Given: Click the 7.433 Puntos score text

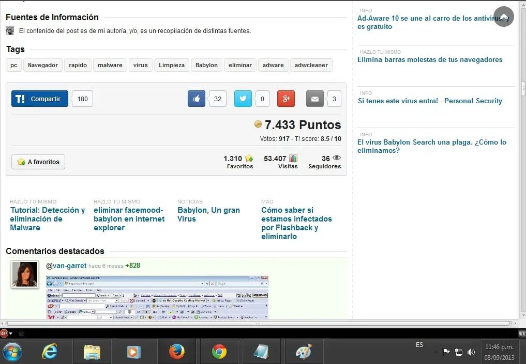Looking at the screenshot, I should (303, 124).
